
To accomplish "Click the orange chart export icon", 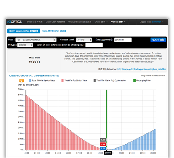I will click(21, 80).
